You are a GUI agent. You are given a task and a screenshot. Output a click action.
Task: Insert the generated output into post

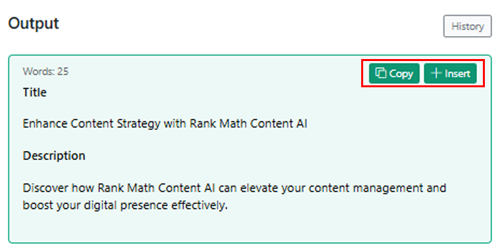450,73
